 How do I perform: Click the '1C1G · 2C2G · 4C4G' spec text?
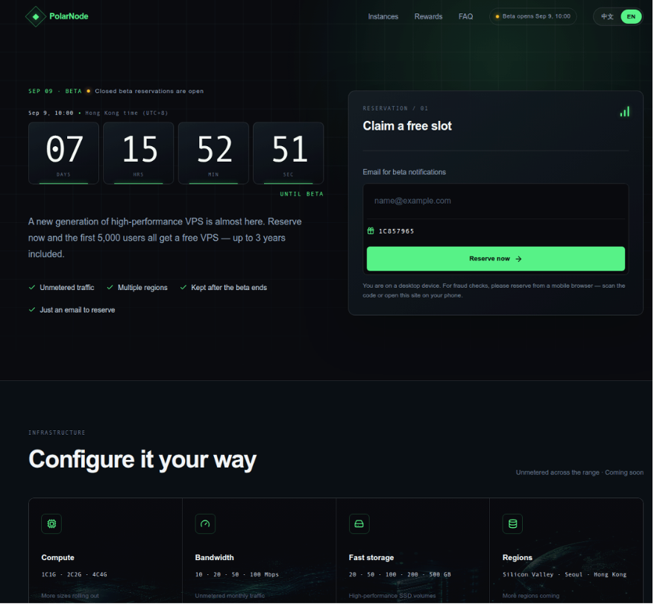75,574
